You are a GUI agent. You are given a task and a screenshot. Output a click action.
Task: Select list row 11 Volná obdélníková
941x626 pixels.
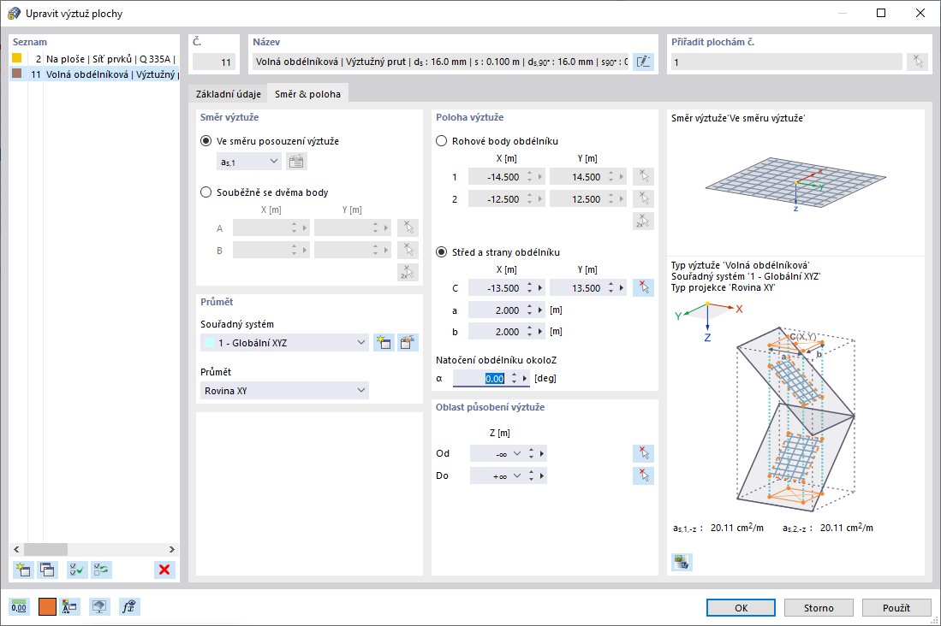click(x=95, y=74)
